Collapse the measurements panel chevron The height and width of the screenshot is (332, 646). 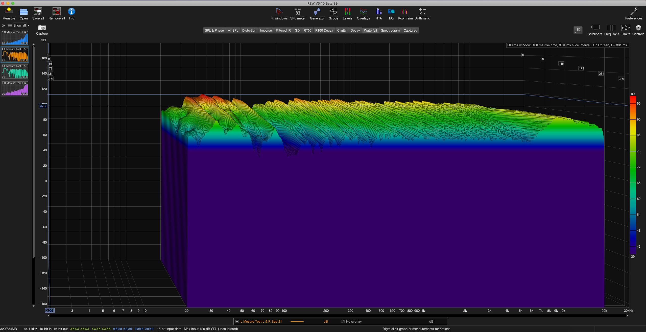(4, 26)
